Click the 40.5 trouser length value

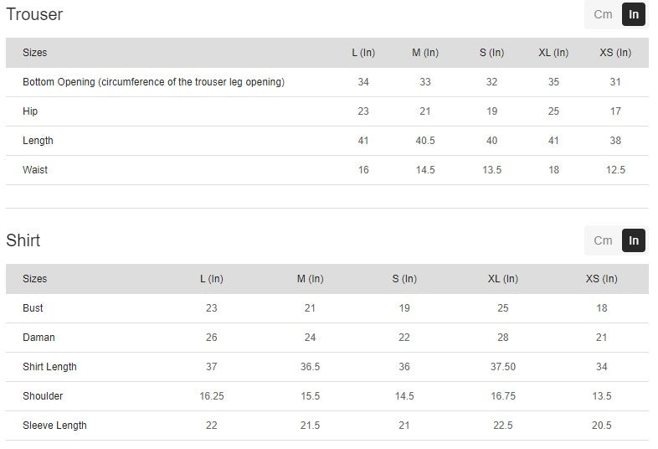tap(425, 141)
